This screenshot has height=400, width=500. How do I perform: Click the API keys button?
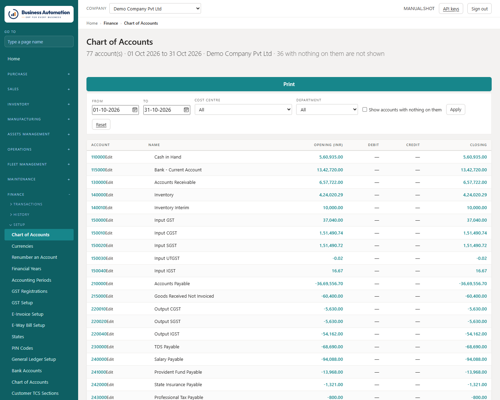coord(451,9)
